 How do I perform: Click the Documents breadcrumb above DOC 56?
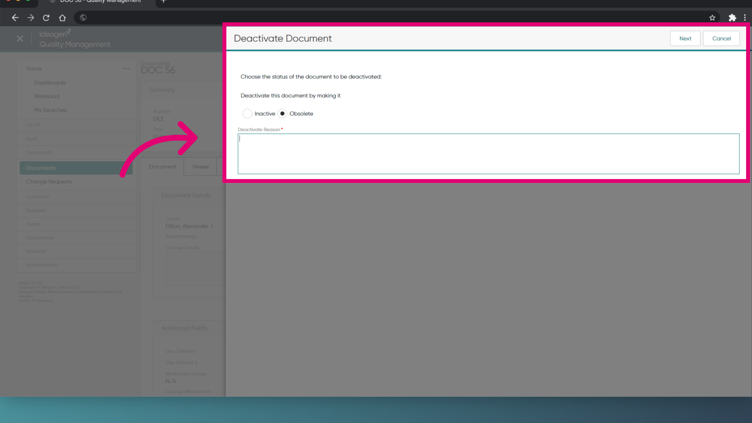[x=155, y=63]
